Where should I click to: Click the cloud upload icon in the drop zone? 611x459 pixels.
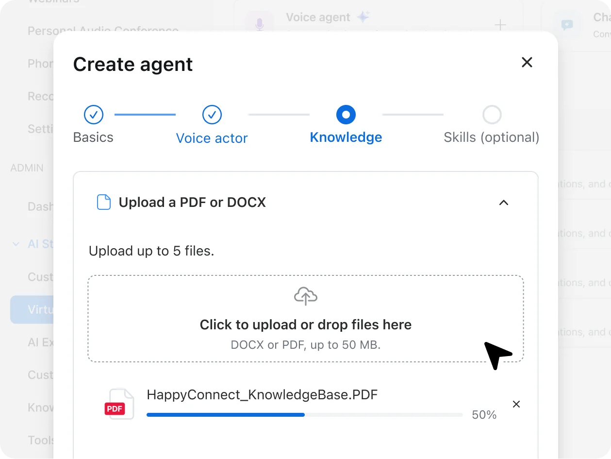click(305, 295)
